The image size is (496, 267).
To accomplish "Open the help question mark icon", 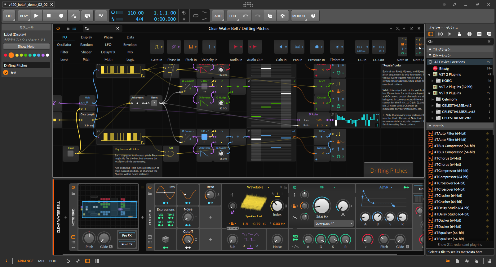I will pyautogui.click(x=313, y=16).
